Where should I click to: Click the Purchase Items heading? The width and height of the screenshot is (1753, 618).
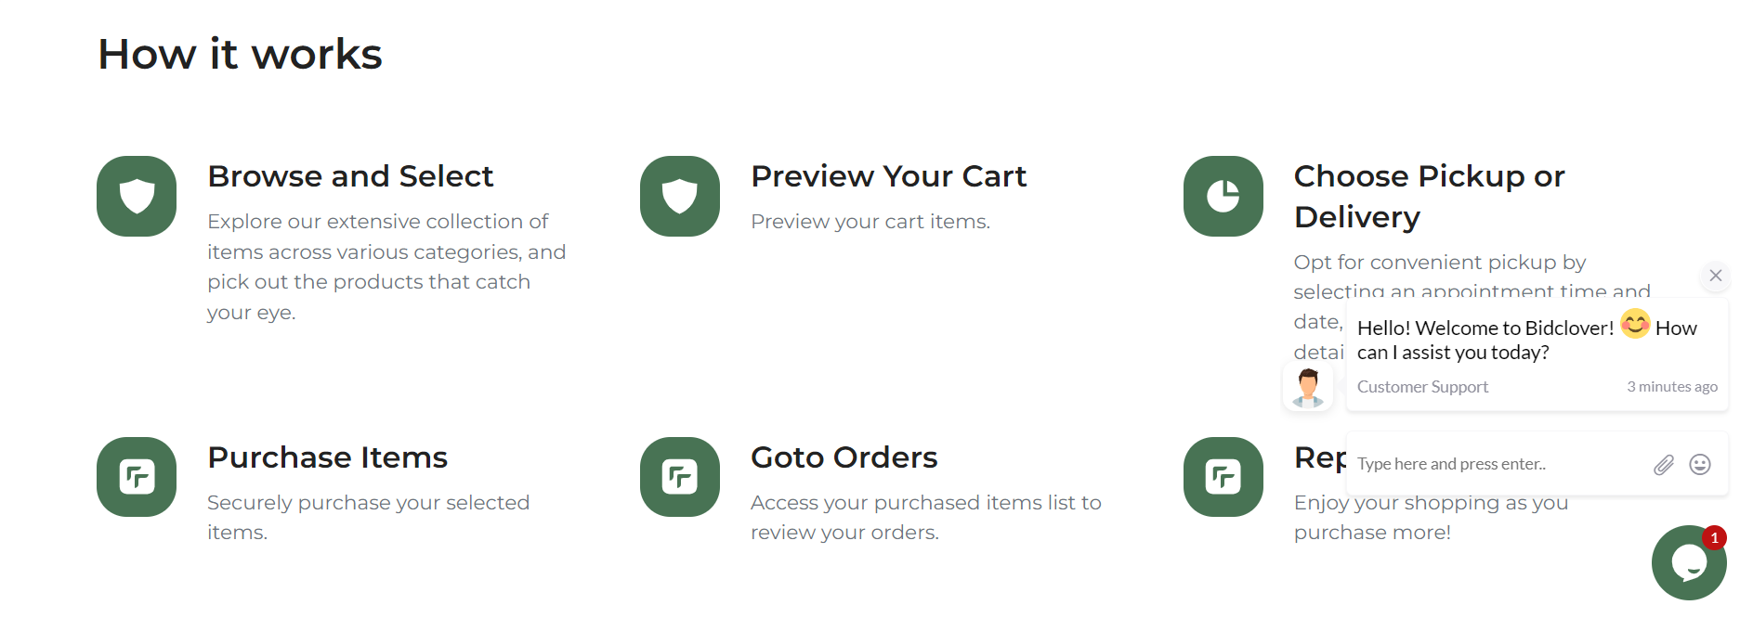click(x=327, y=457)
